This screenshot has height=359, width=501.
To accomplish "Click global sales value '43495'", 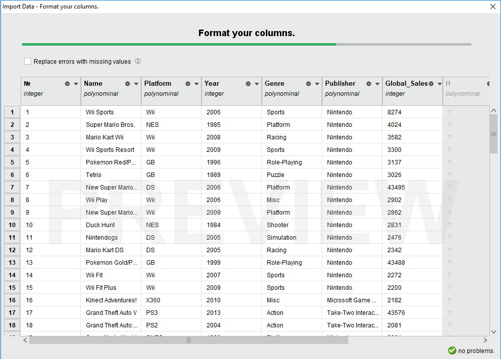I will point(413,188).
